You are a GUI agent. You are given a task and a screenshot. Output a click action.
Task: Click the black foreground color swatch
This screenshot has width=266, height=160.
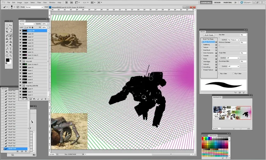[x=7, y=60]
